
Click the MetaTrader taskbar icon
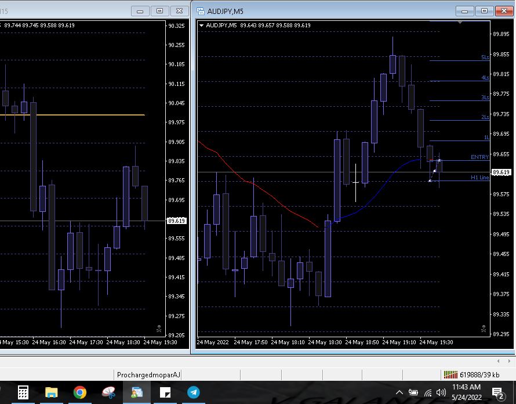[x=137, y=392]
